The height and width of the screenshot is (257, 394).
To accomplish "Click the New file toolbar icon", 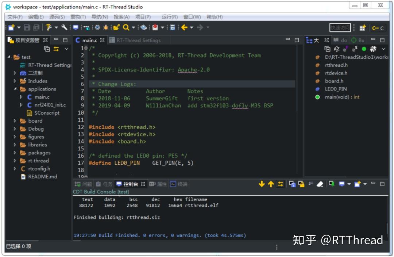I will coord(11,27).
